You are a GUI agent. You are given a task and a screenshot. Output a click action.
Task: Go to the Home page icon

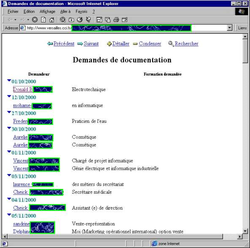[x=52, y=20]
